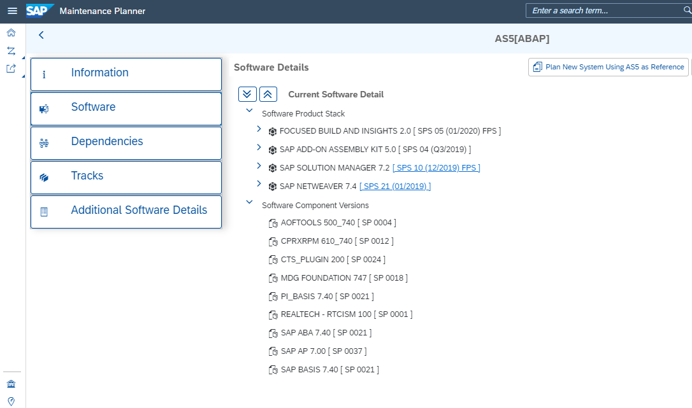
Task: Click the Home icon in left sidebar
Action: tap(11, 33)
